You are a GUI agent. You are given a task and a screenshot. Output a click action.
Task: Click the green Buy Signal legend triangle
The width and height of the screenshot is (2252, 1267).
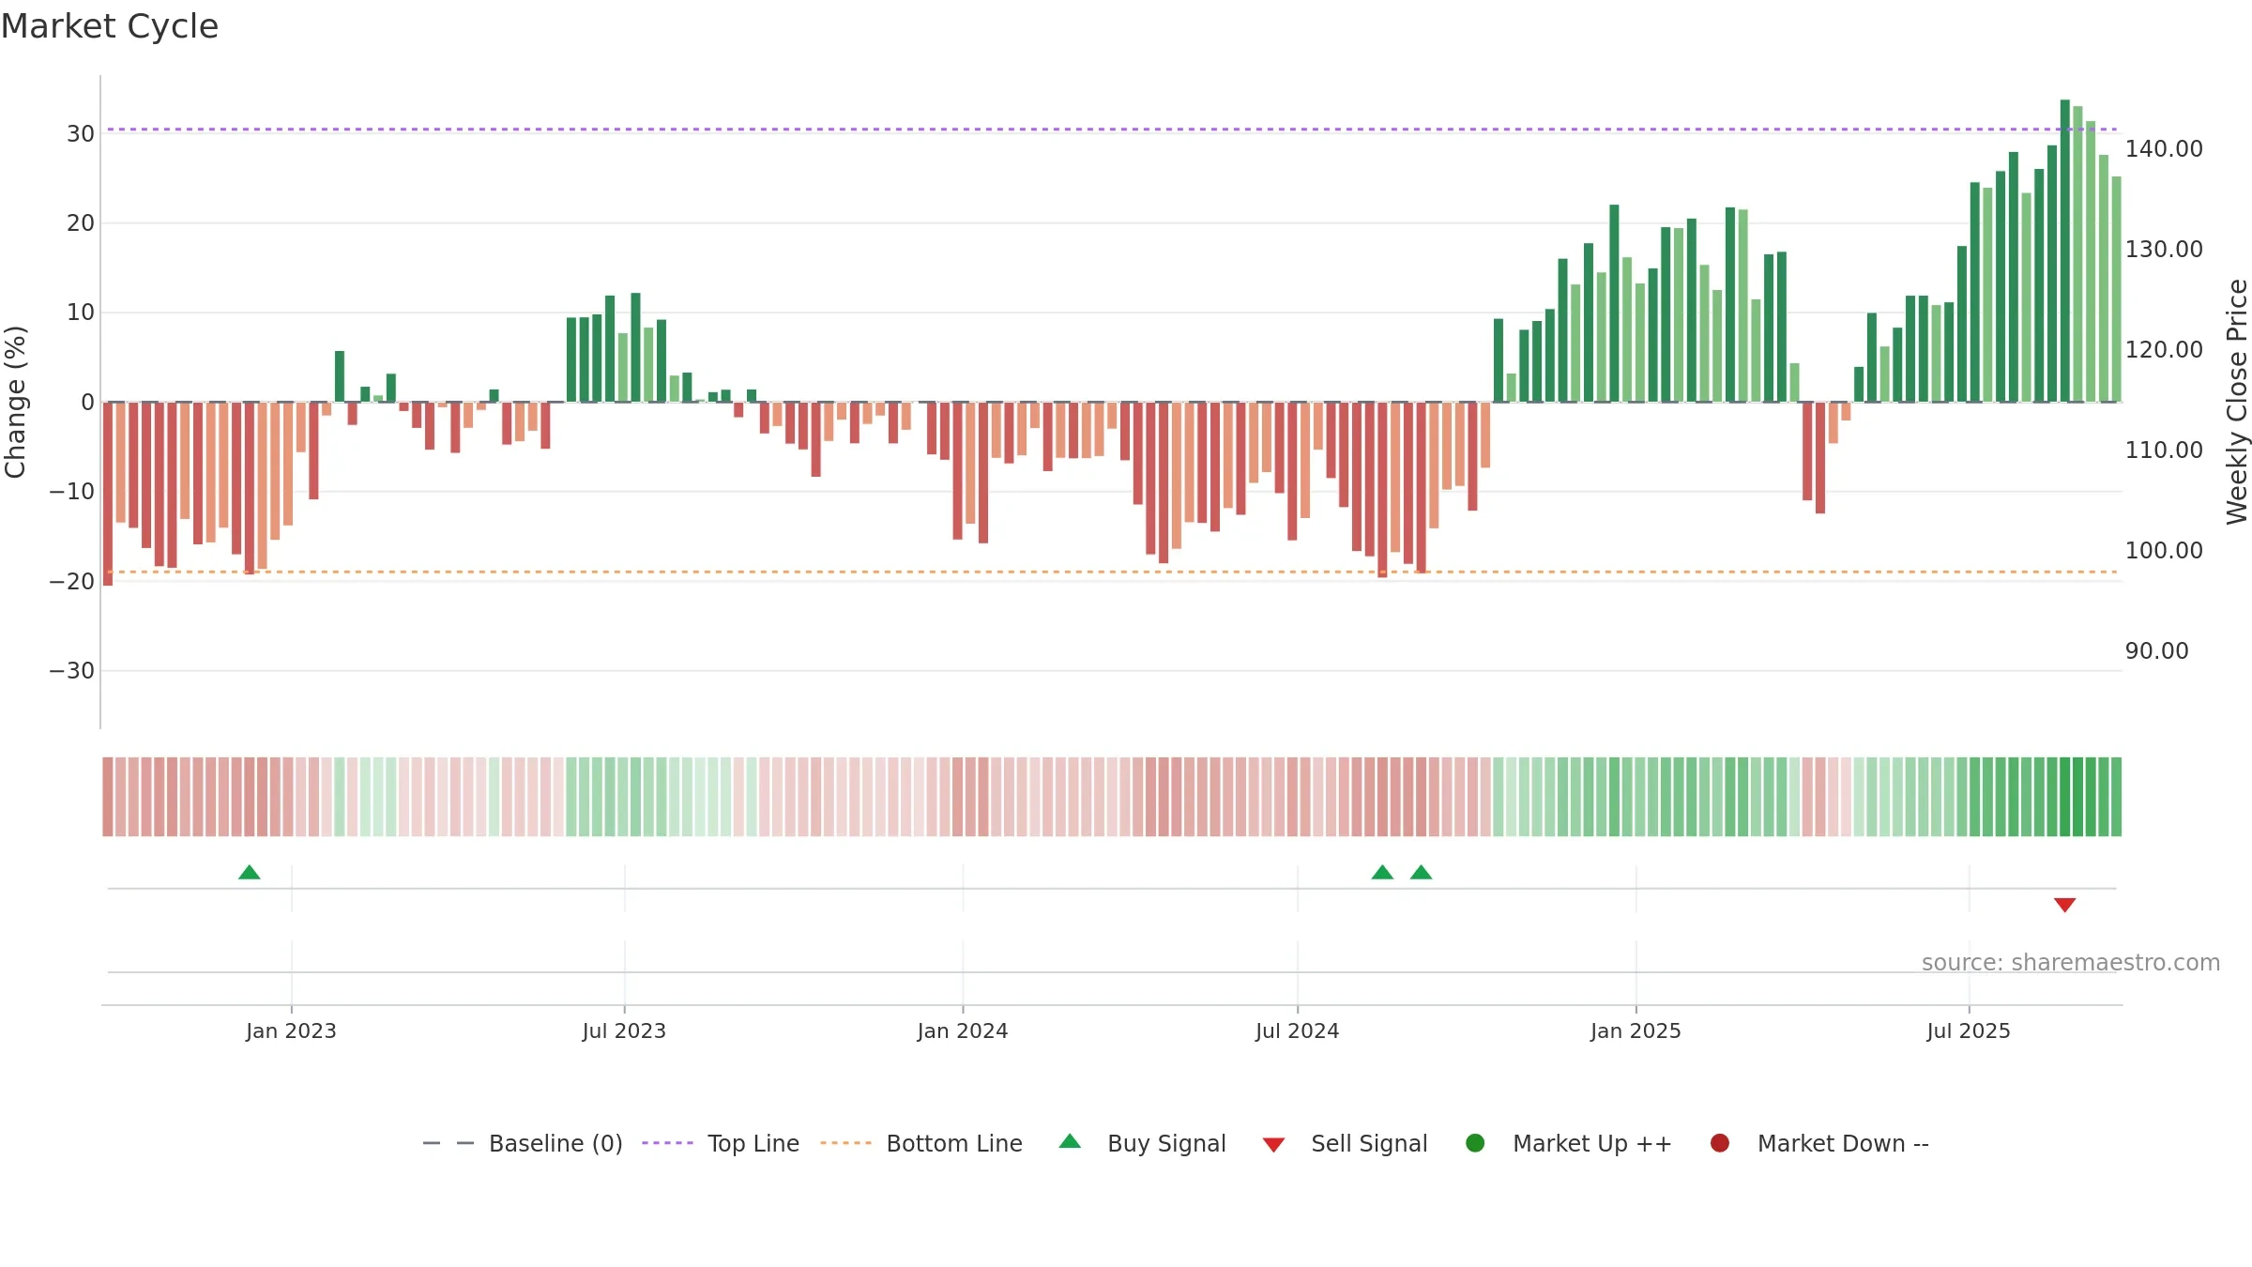click(x=1070, y=1141)
